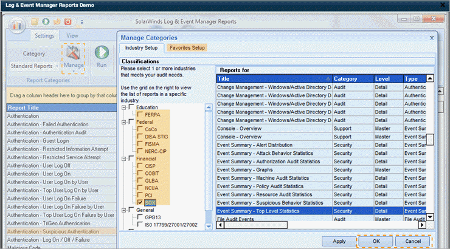This screenshot has width=450, height=249.
Task: Tick the FISMA checkbox under Federal
Action: pyautogui.click(x=140, y=143)
